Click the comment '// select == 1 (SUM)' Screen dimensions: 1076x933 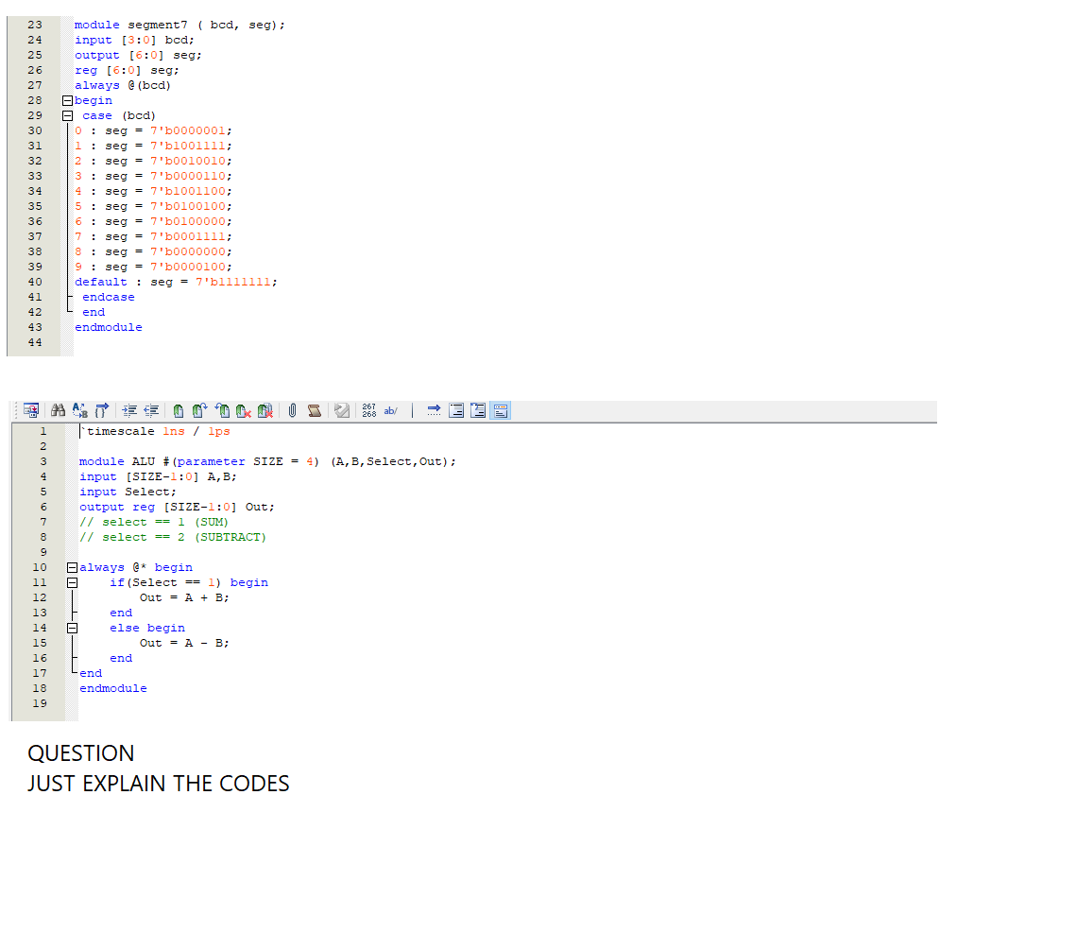point(154,523)
